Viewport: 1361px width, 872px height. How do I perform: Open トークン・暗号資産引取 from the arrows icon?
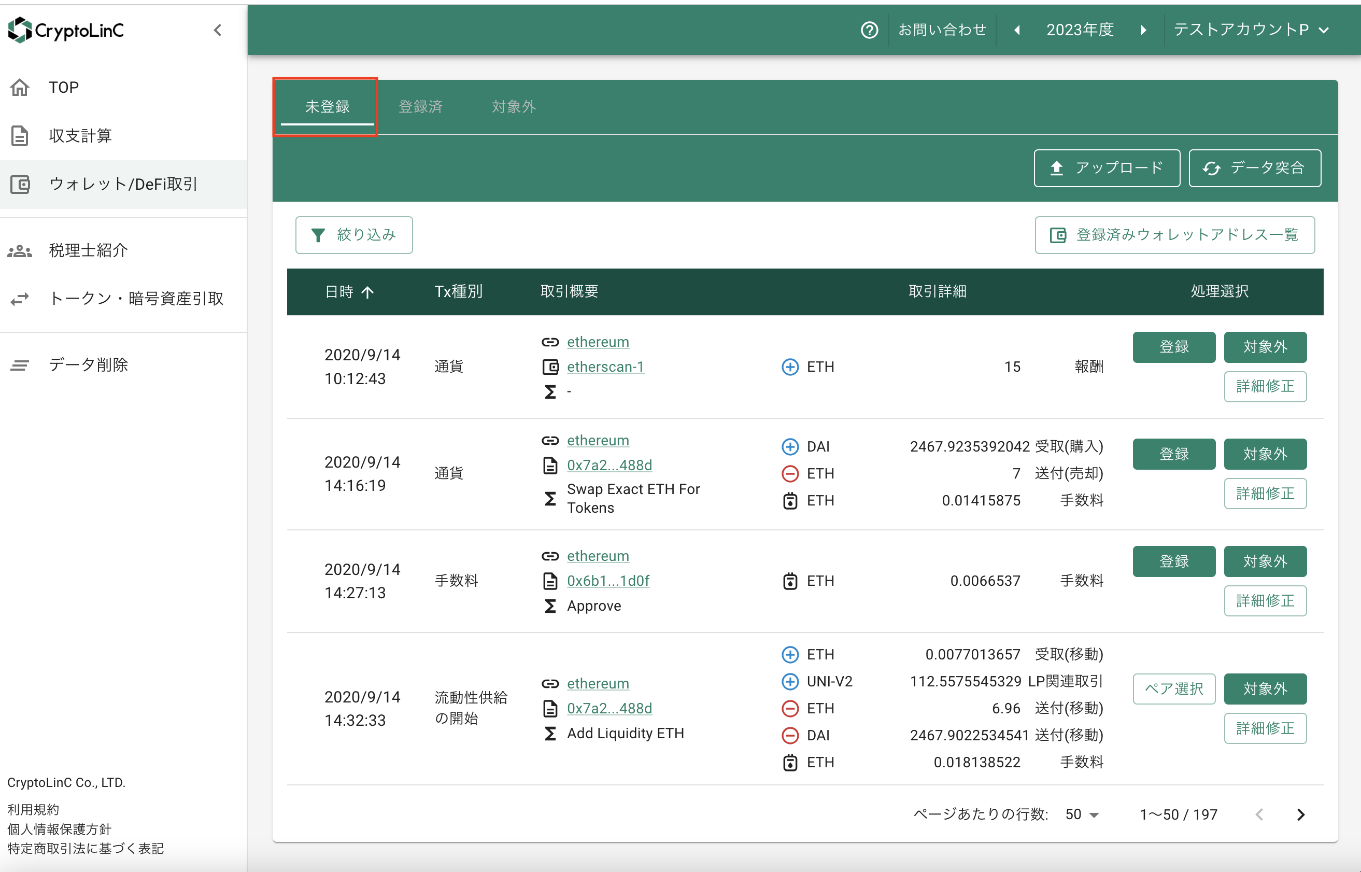(x=20, y=299)
